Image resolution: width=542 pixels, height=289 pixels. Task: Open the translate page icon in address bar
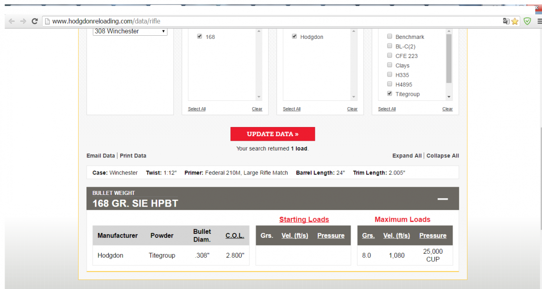pos(506,21)
